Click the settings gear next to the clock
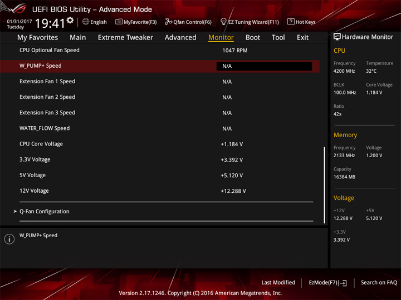This screenshot has height=300, width=401. pyautogui.click(x=70, y=20)
